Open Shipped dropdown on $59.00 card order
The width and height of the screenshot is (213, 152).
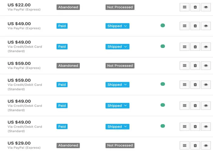coord(117,85)
